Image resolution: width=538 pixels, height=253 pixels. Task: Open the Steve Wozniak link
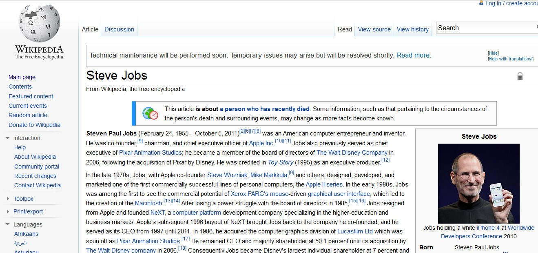227,175
